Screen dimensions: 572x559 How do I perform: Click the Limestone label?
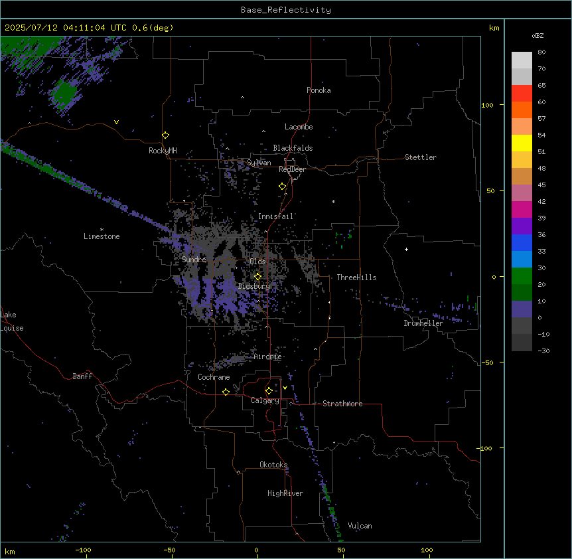click(x=102, y=236)
